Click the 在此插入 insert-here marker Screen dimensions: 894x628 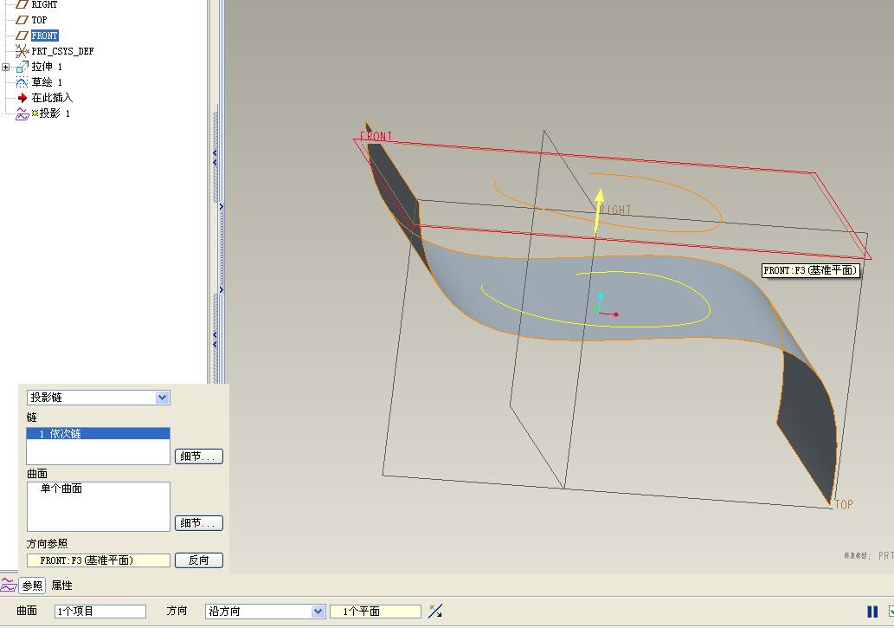(51, 98)
